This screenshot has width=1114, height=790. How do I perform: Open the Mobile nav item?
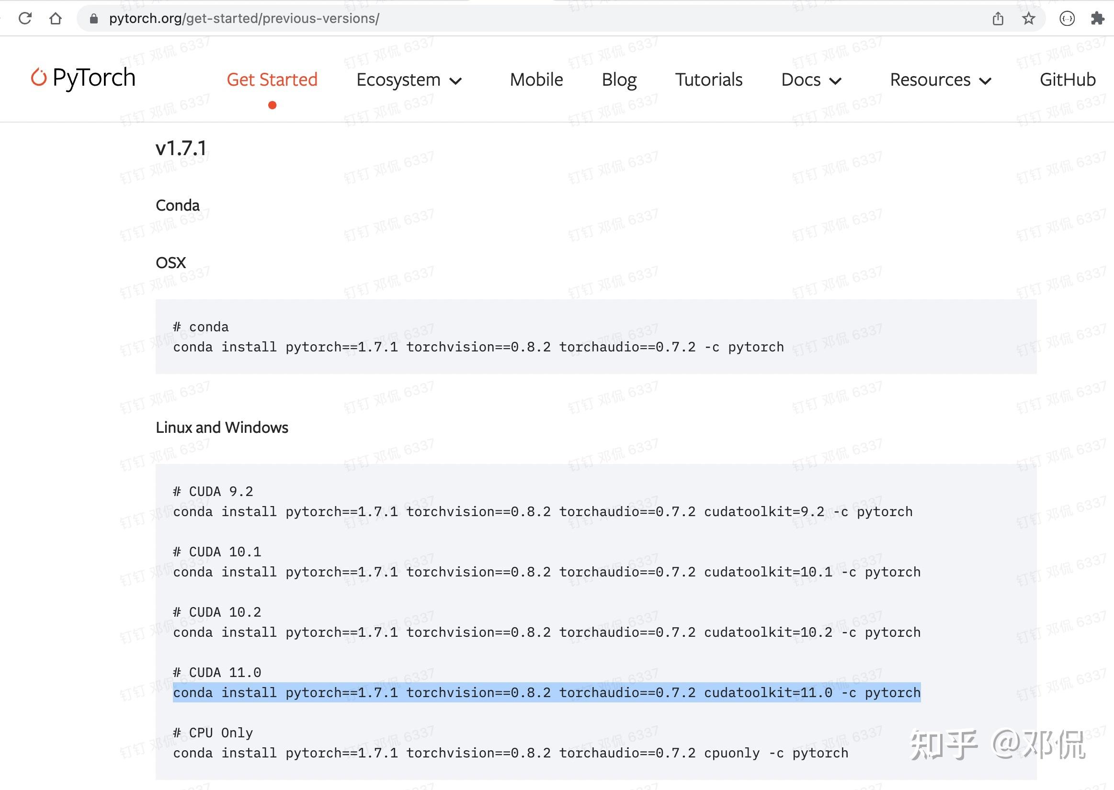click(x=536, y=80)
